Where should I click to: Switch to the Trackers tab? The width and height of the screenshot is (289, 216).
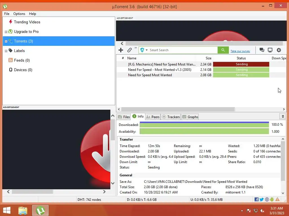(x=171, y=117)
